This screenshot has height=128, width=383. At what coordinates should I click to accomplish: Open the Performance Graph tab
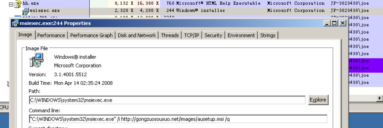pyautogui.click(x=91, y=35)
